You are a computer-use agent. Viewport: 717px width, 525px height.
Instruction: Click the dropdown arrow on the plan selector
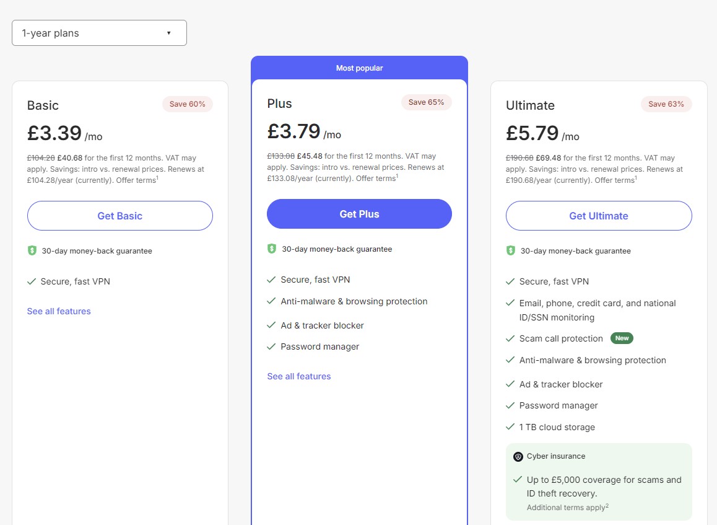coord(168,32)
